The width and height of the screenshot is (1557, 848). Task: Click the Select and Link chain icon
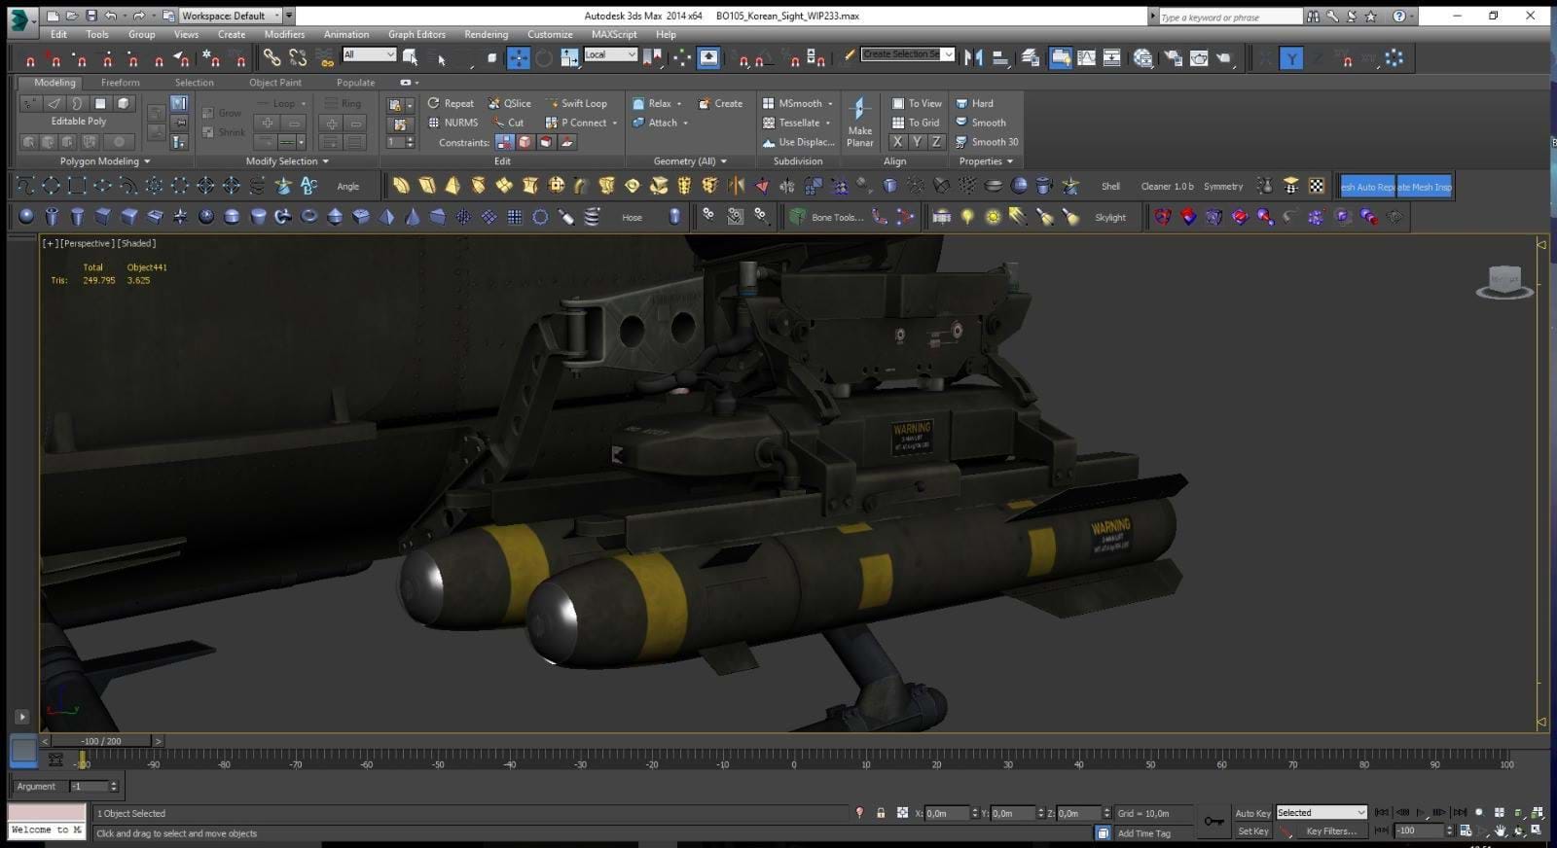[x=272, y=57]
